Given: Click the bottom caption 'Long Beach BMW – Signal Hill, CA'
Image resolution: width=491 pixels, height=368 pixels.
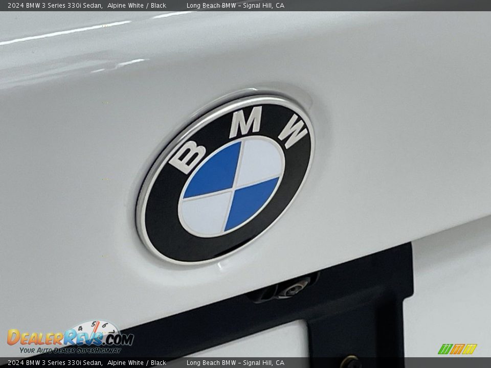Looking at the screenshot, I should pos(235,363).
